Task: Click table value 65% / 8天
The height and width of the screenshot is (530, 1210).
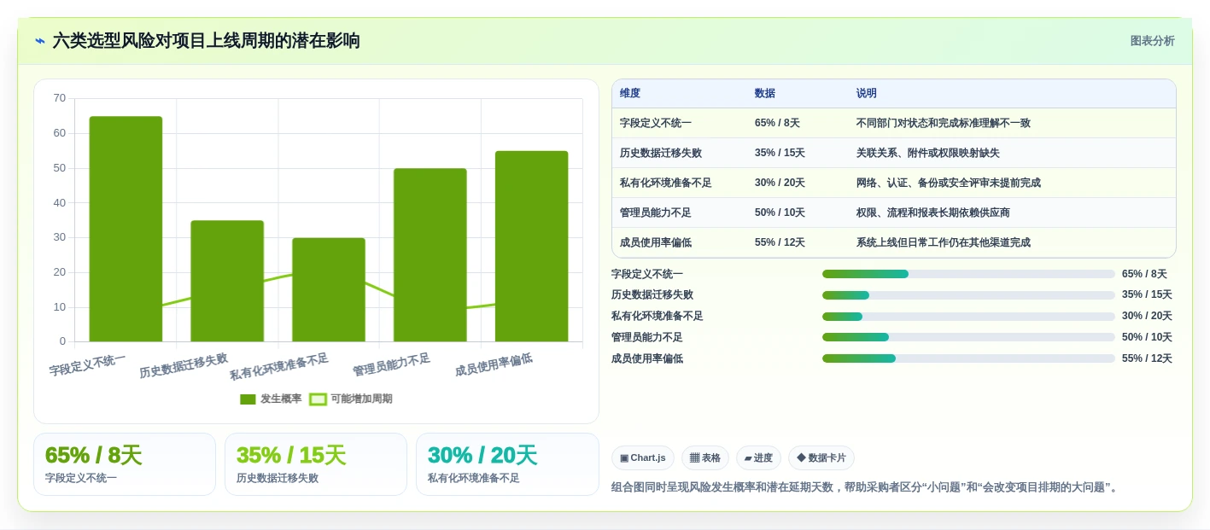Action: click(x=777, y=123)
